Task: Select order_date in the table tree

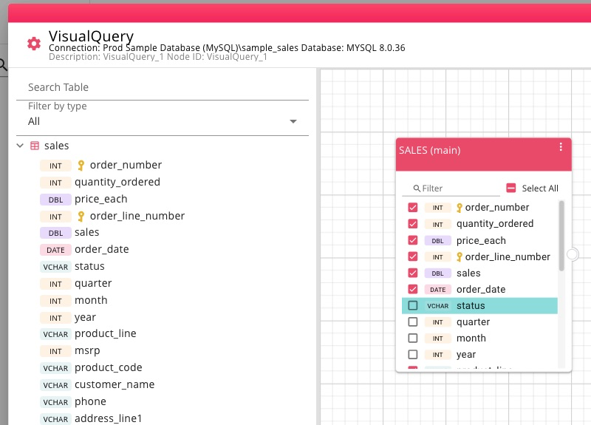Action: point(102,249)
